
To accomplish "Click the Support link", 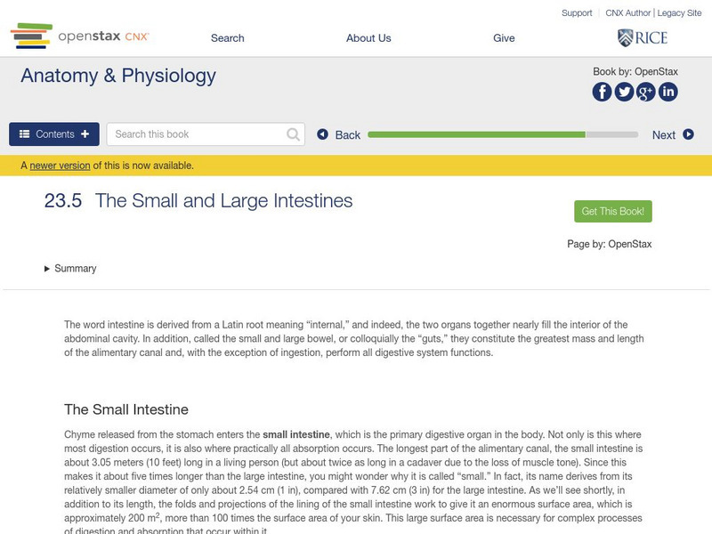I will (577, 13).
